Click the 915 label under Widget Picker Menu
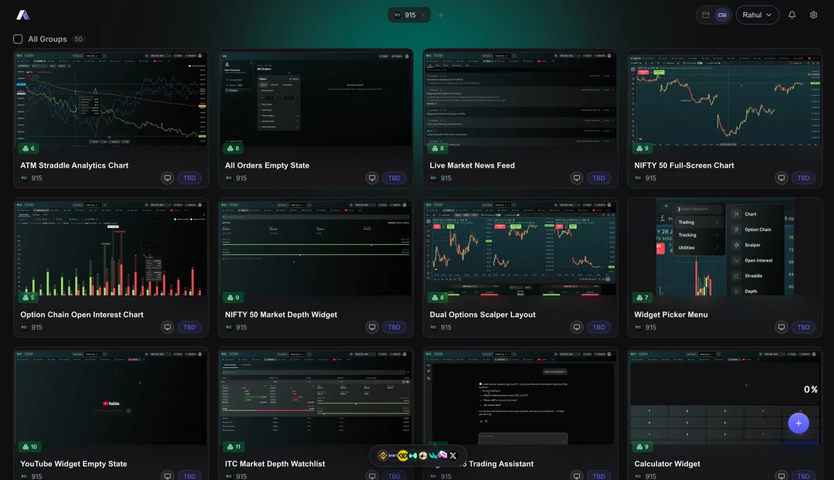The image size is (834, 480). [650, 327]
